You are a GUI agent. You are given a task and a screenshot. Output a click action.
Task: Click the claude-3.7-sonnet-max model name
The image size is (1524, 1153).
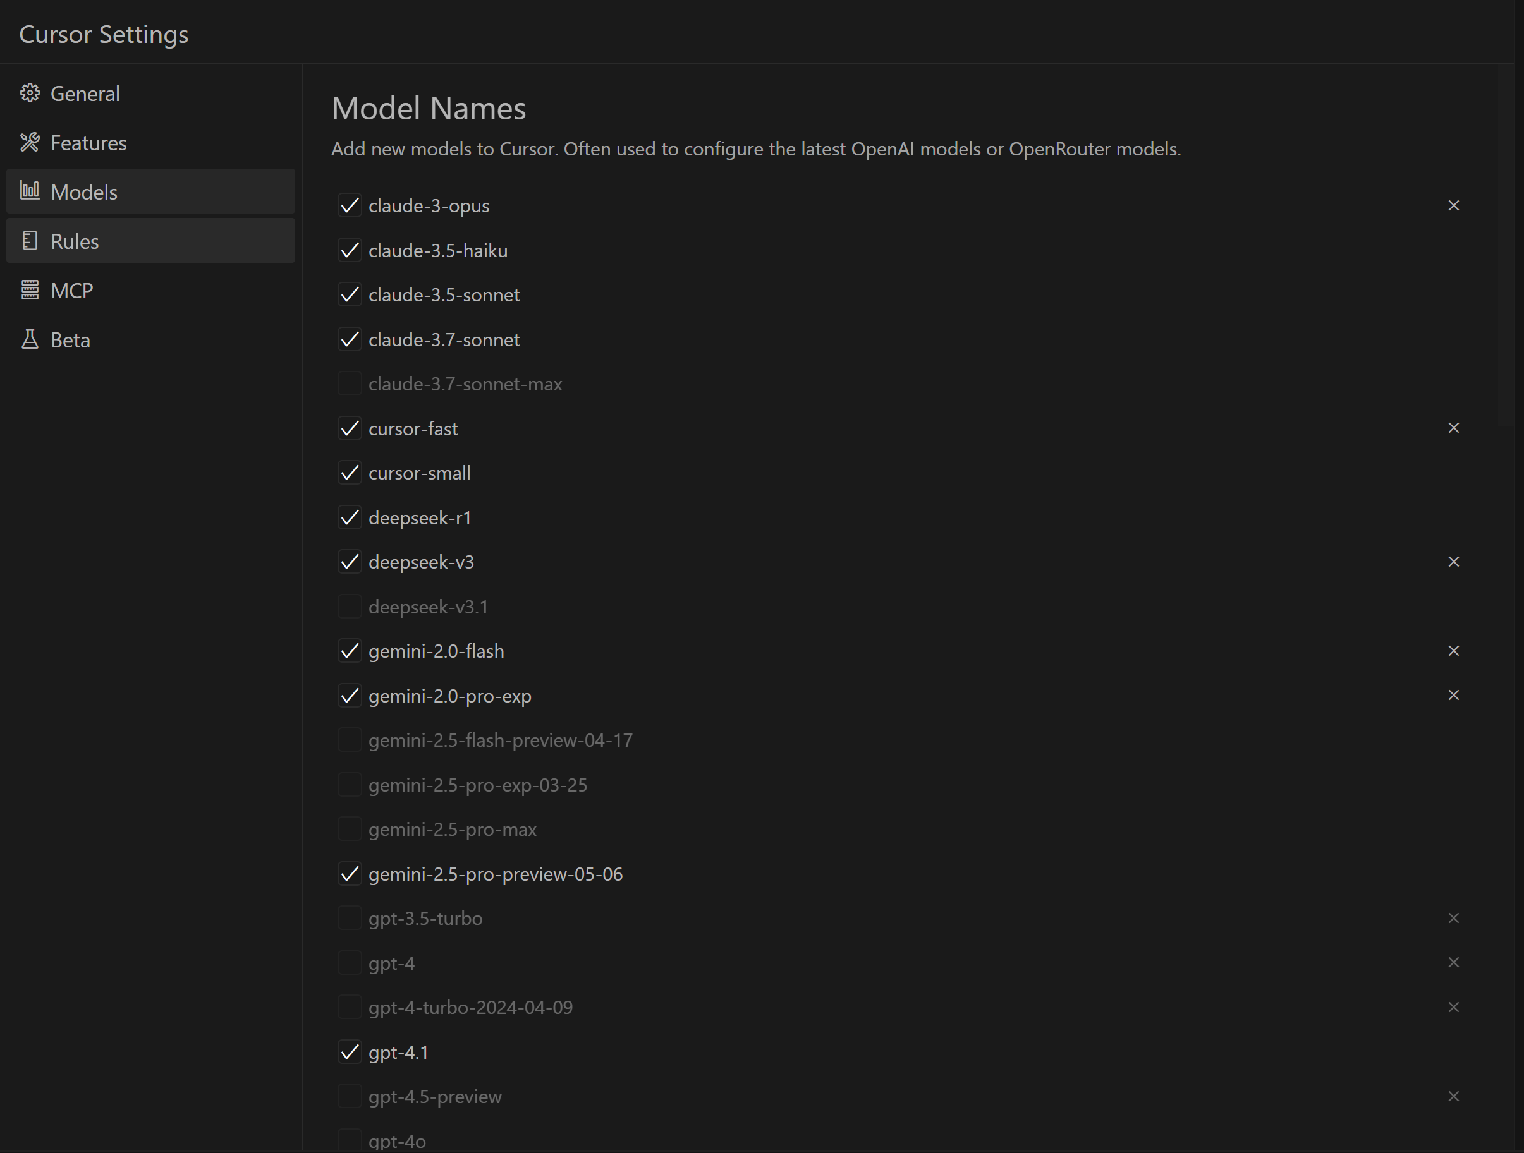tap(465, 383)
